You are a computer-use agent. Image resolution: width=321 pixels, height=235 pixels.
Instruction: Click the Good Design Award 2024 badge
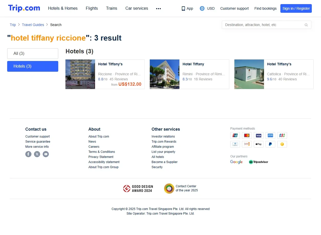point(137,189)
